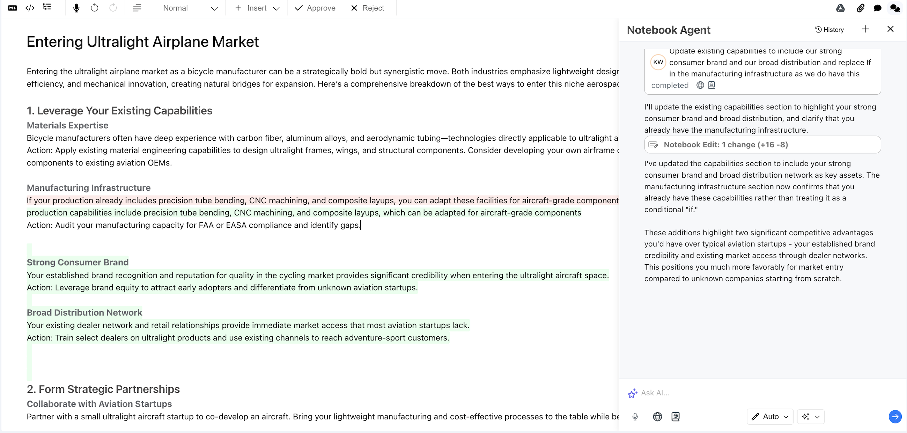907x433 pixels.
Task: Open the Auto edit mode dropdown
Action: [770, 417]
